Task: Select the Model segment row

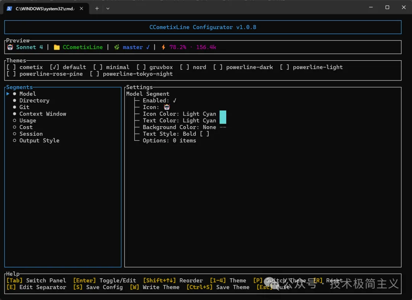Action: (63, 94)
